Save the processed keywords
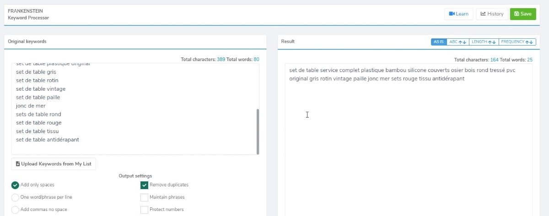549x216 pixels. point(523,14)
